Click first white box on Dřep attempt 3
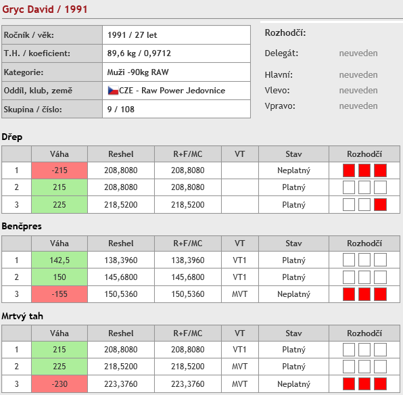This screenshot has width=403, height=395. pyautogui.click(x=349, y=205)
